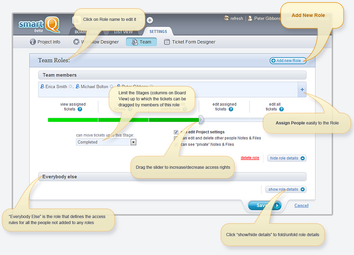
Task: Click the plus icon to assign people
Action: (x=302, y=90)
